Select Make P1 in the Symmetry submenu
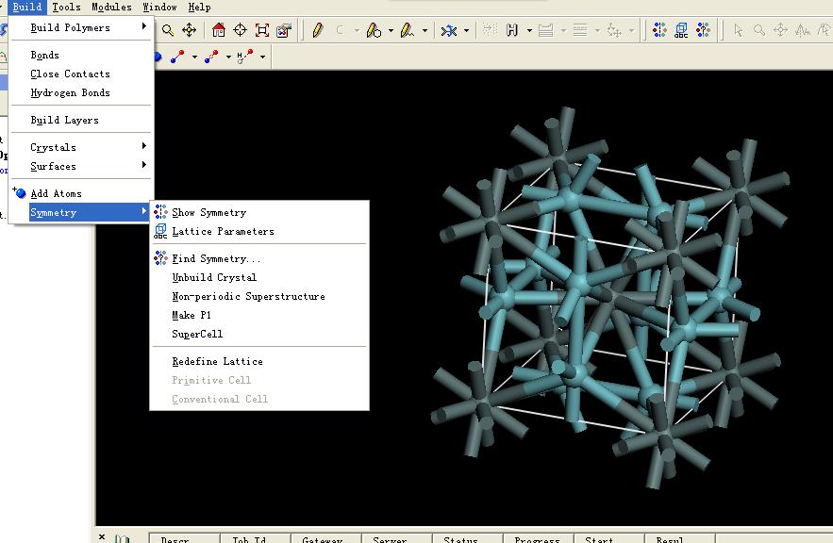This screenshot has width=833, height=543. [192, 315]
